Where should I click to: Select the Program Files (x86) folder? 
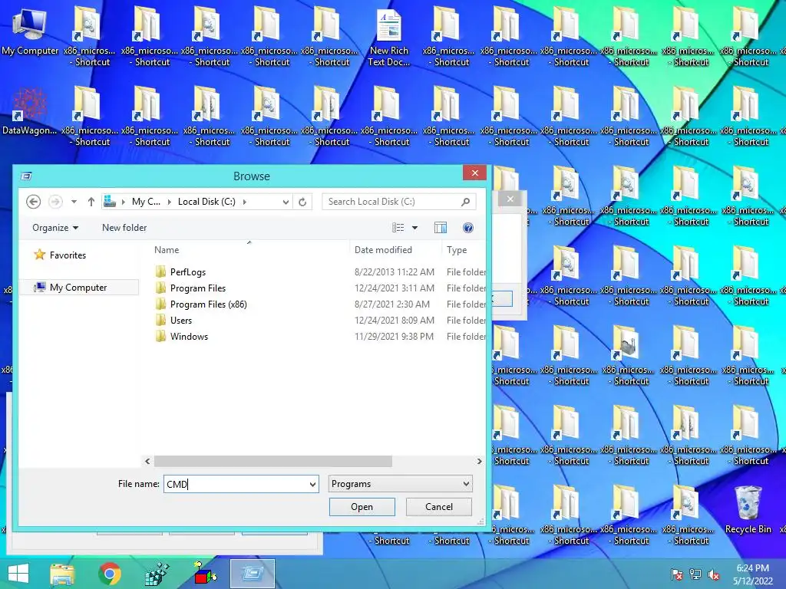click(x=209, y=304)
